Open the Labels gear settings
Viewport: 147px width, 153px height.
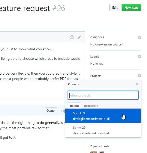coord(139,56)
